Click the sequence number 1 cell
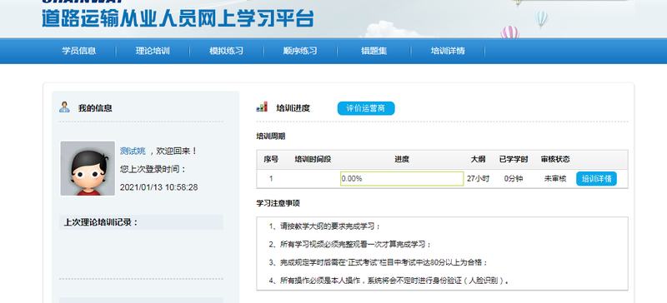 [x=271, y=178]
